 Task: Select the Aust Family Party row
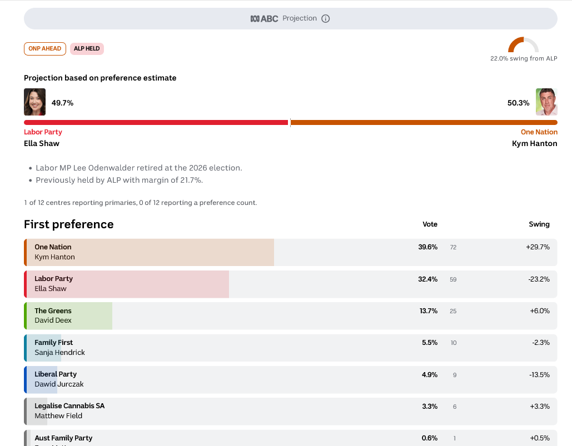click(290, 438)
